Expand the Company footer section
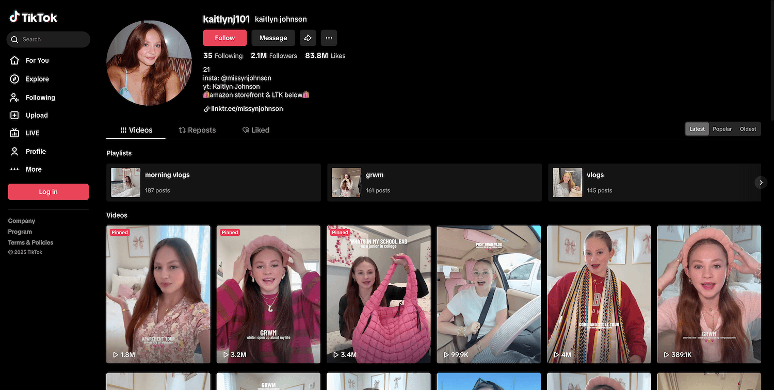774x390 pixels. pyautogui.click(x=22, y=221)
